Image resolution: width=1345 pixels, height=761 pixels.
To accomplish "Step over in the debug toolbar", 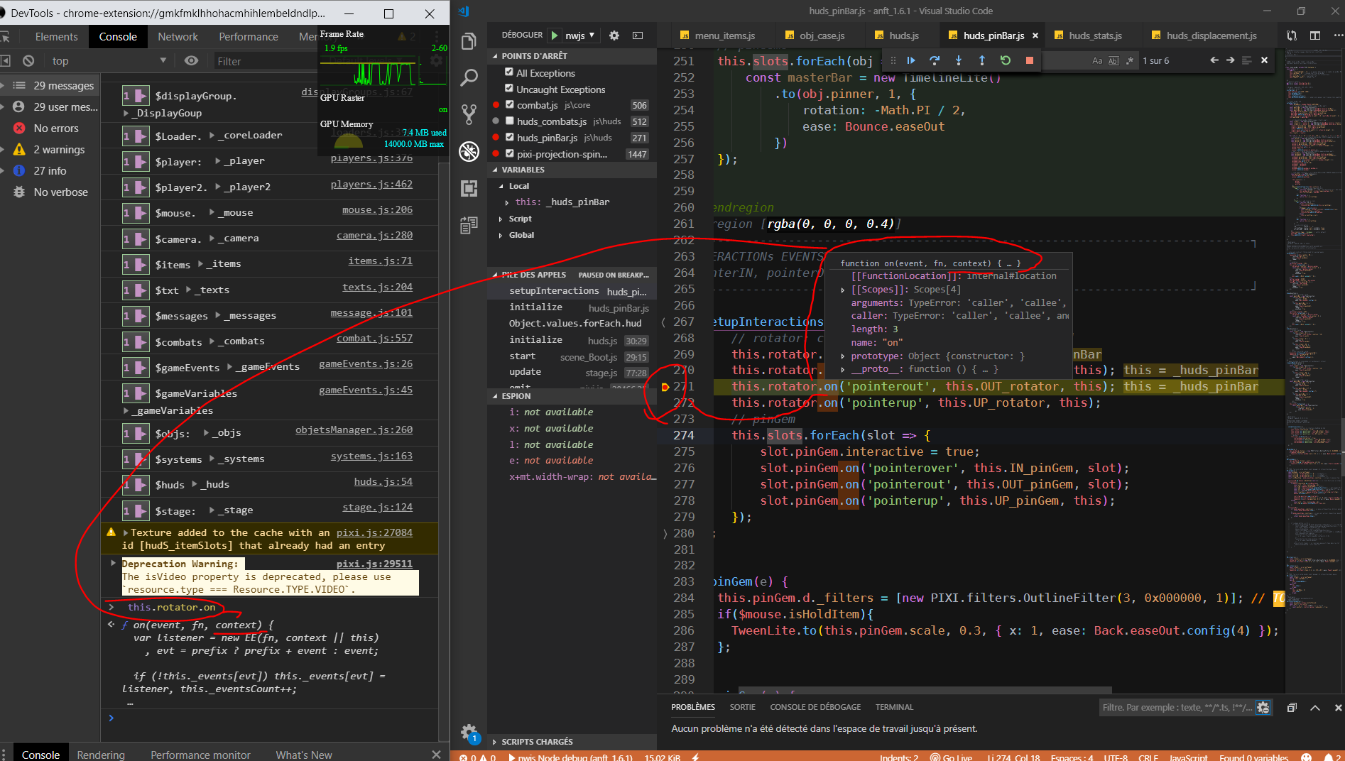I will pos(935,60).
